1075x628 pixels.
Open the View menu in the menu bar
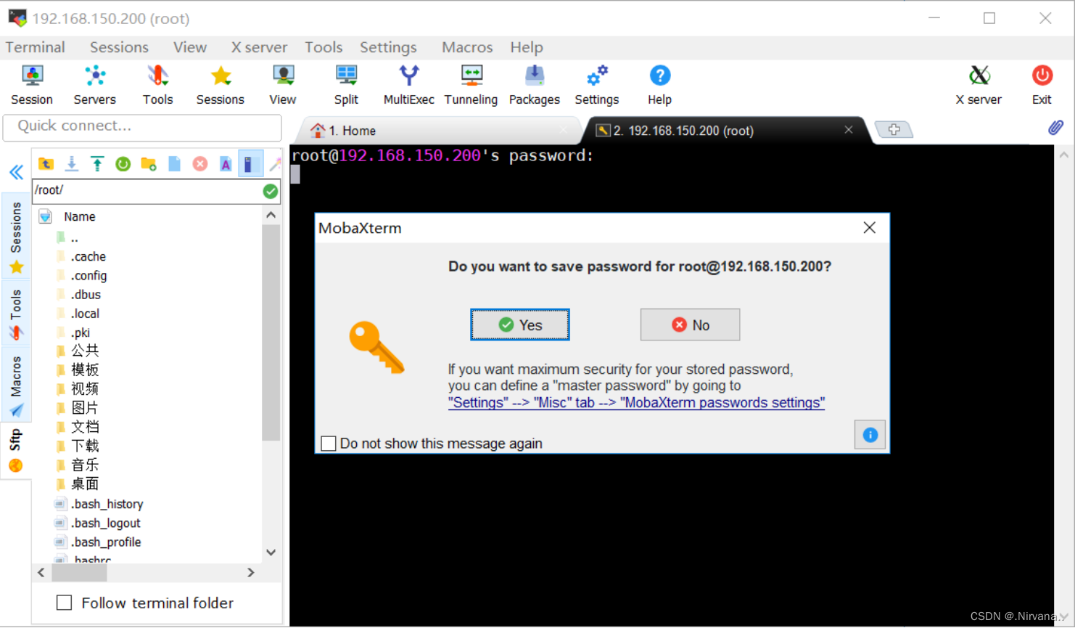pos(190,47)
